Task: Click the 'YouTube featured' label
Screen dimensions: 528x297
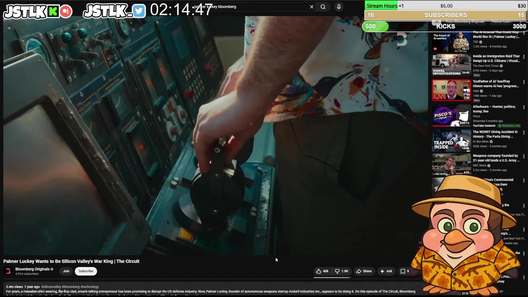Action: [484, 126]
